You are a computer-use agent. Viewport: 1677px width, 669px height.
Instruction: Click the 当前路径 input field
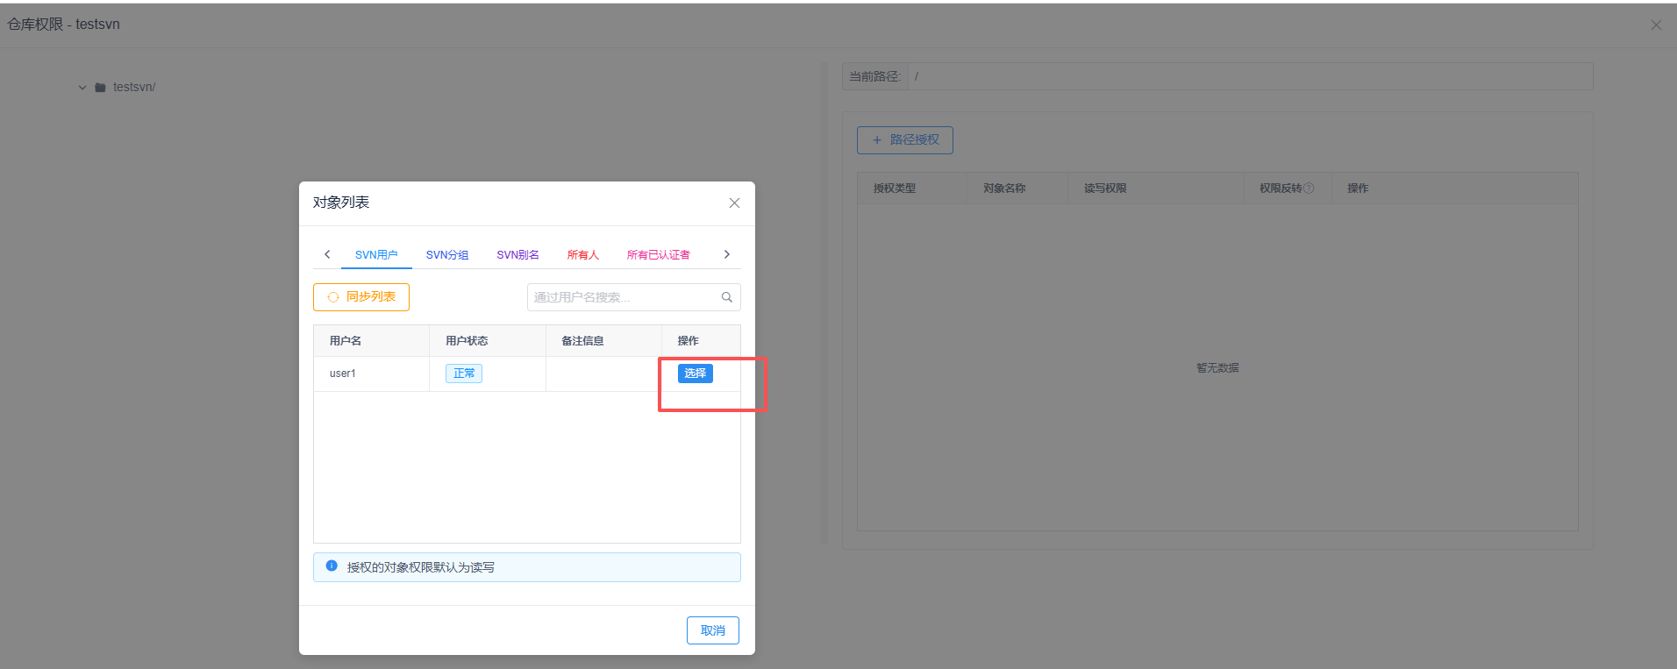pyautogui.click(x=1250, y=76)
